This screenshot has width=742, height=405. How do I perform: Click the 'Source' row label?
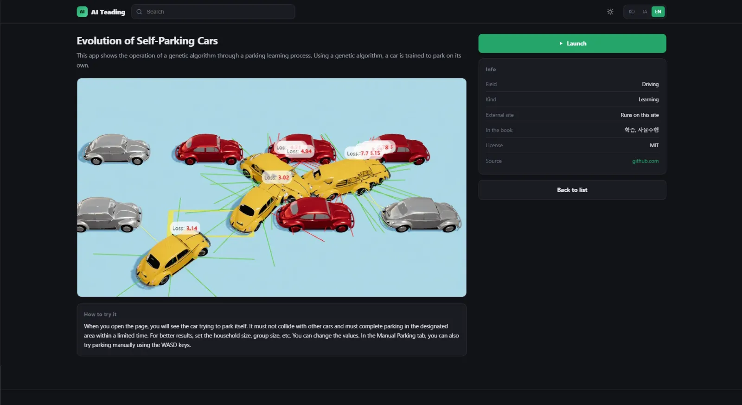point(493,161)
